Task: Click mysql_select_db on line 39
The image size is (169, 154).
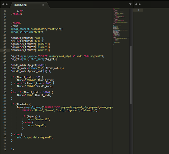Action: click(x=21, y=32)
